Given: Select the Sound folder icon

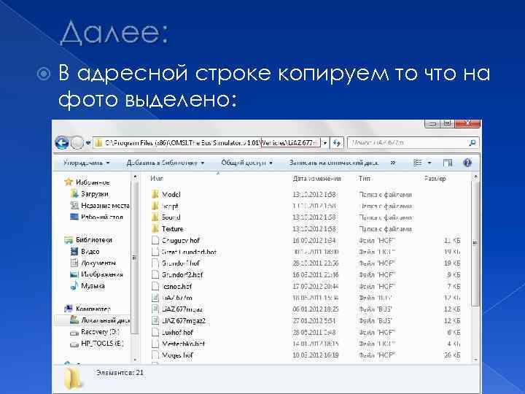Looking at the screenshot, I should [x=155, y=217].
